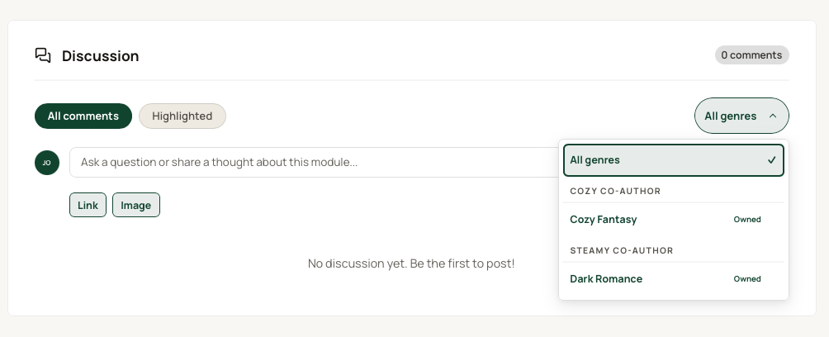829x337 pixels.
Task: Click the checkmark beside All genres
Action: pyautogui.click(x=772, y=159)
